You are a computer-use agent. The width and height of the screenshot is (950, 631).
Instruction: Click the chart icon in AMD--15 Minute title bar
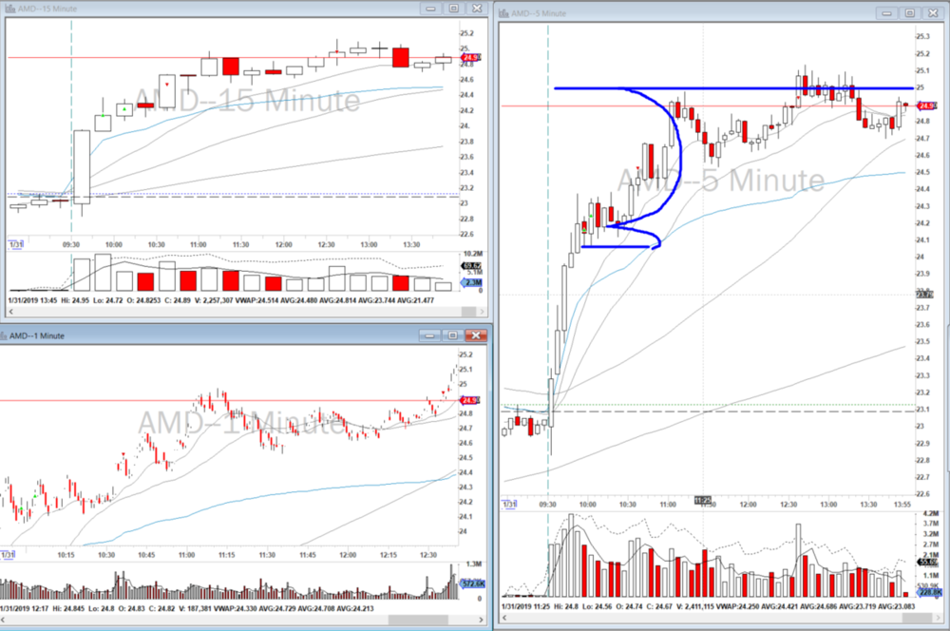(x=10, y=8)
